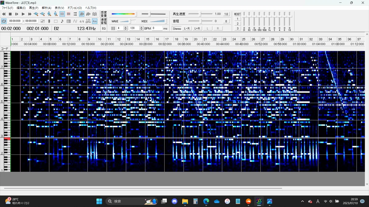Choose equalizer preset 1
The width and height of the screenshot is (369, 207).
pyautogui.click(x=237, y=19)
